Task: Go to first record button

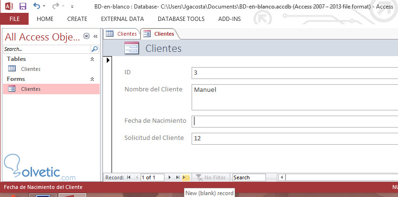Action: [129, 177]
